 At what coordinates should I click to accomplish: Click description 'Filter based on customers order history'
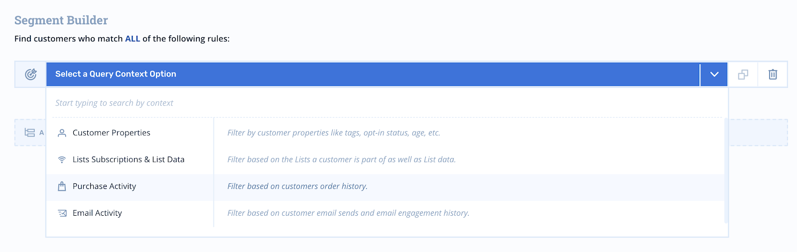(x=297, y=186)
